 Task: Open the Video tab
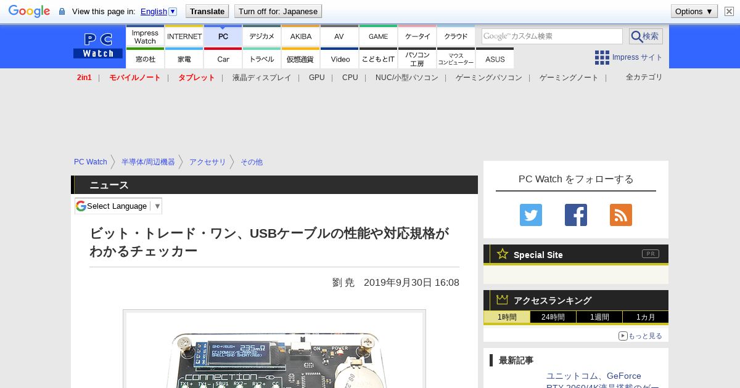coord(339,59)
